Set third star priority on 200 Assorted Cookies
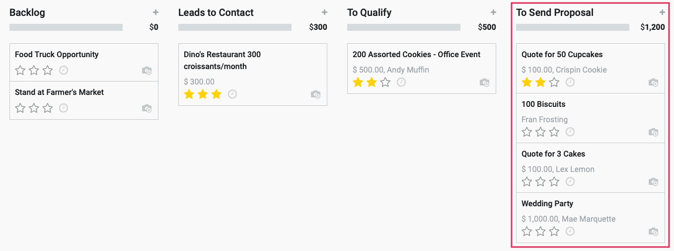The height and width of the screenshot is (251, 674). [385, 83]
